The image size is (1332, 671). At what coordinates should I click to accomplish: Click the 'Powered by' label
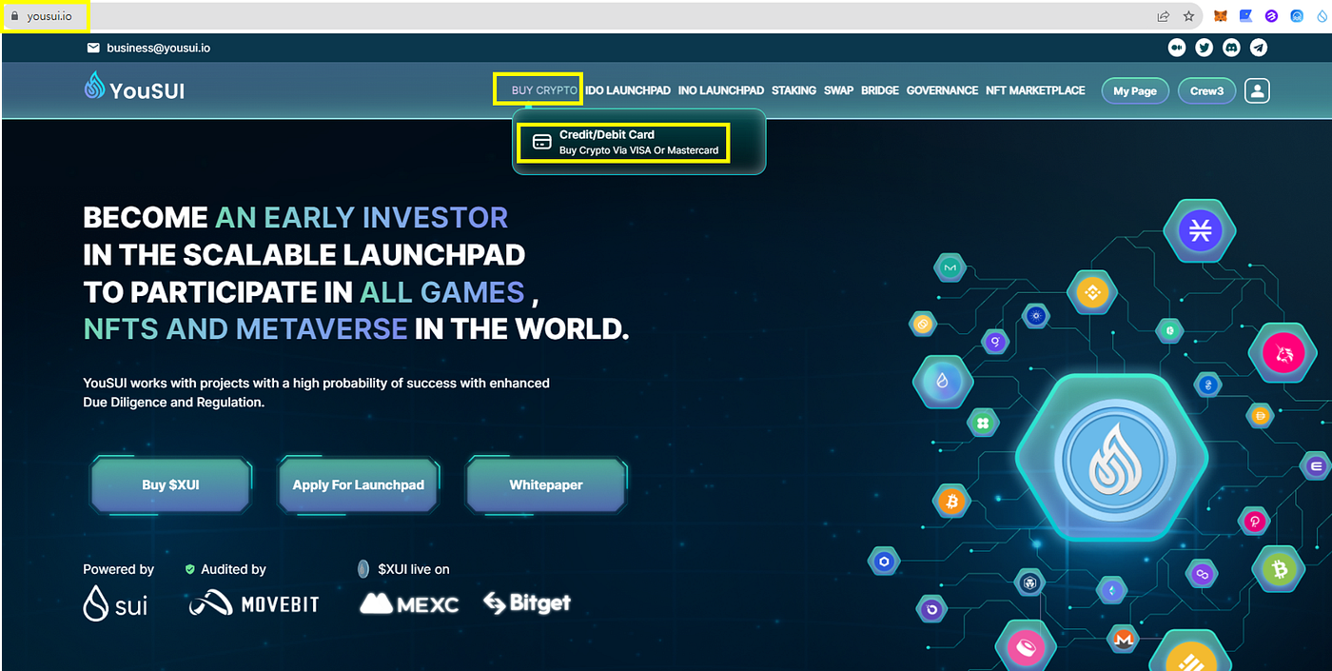click(x=118, y=569)
